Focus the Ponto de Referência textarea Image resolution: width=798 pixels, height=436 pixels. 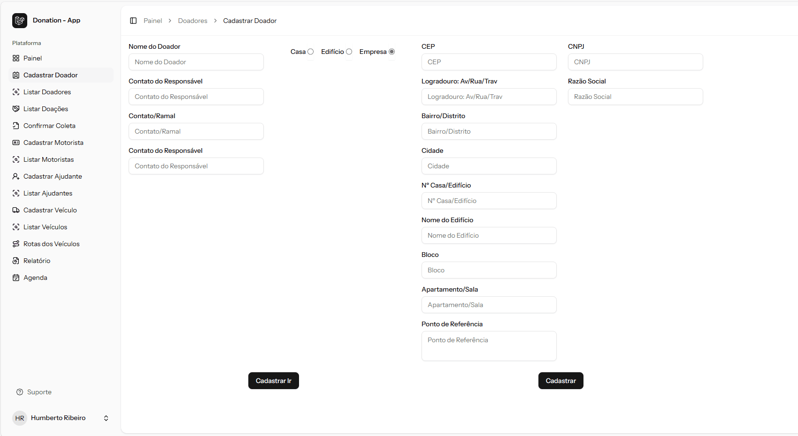point(489,346)
